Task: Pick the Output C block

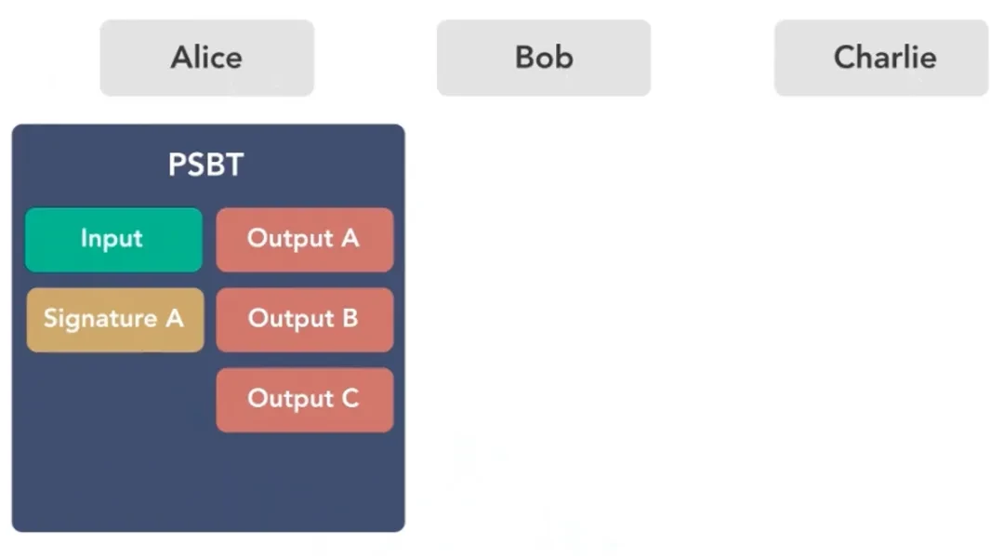Action: click(304, 399)
